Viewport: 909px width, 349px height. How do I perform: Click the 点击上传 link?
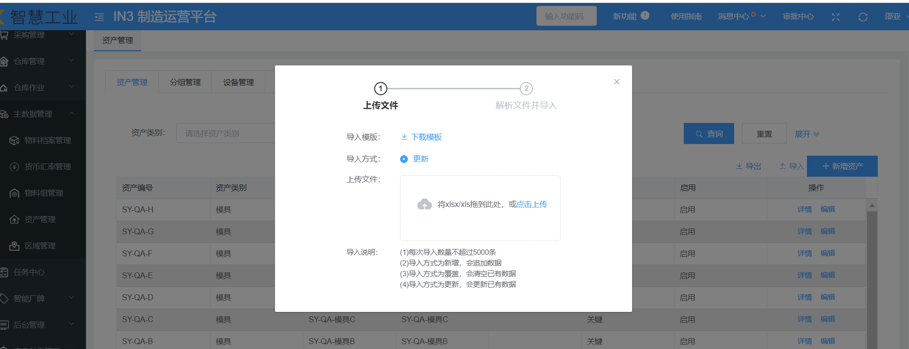pos(532,205)
